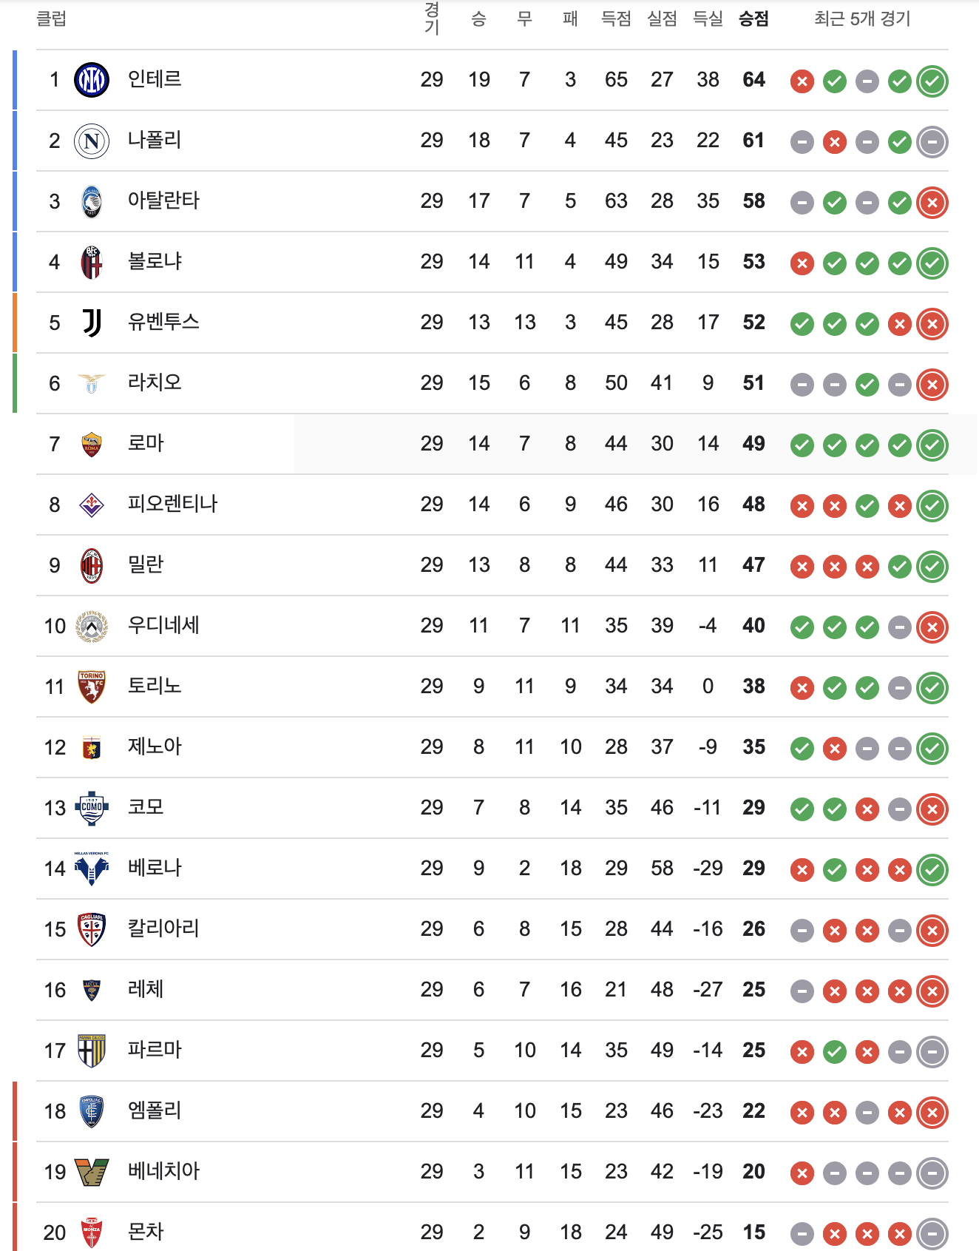The image size is (979, 1251).
Task: Click the Hellas Verona crest icon
Action: coord(92,869)
